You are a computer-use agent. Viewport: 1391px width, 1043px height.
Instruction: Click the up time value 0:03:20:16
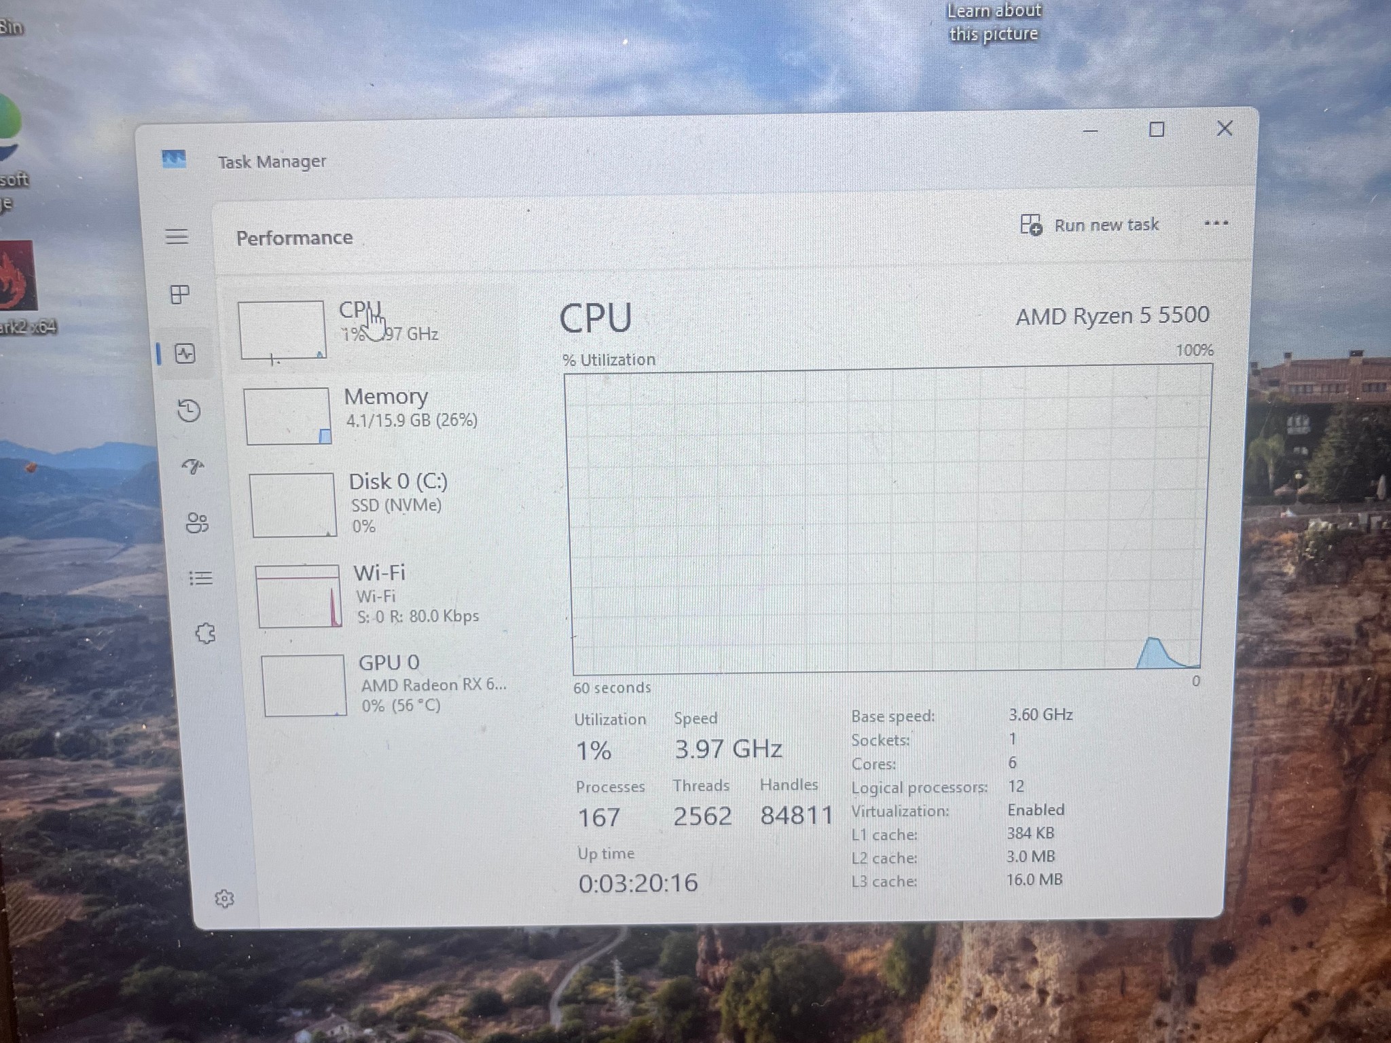(638, 883)
